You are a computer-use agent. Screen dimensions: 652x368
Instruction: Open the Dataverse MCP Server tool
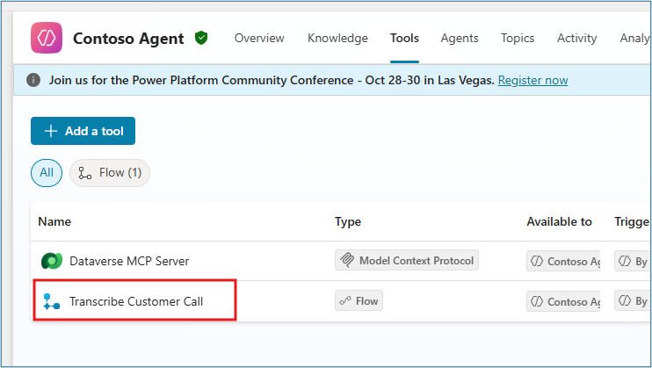129,261
